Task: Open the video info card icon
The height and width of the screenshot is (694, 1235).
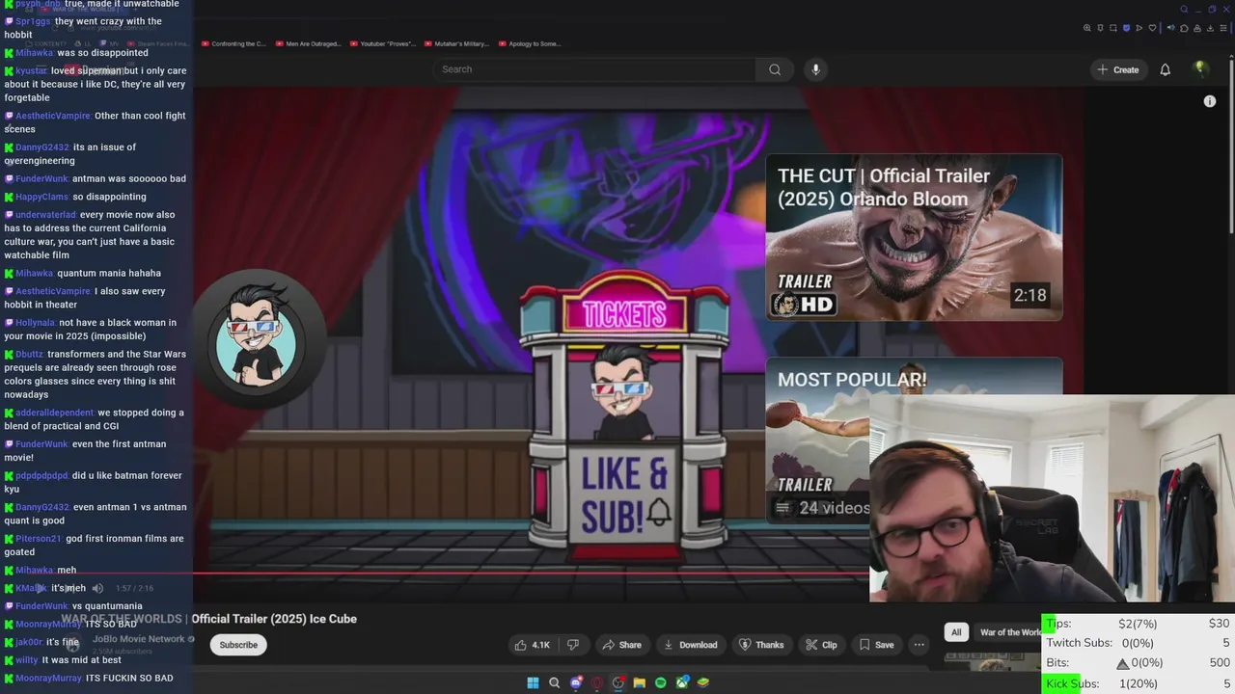Action: [1209, 101]
